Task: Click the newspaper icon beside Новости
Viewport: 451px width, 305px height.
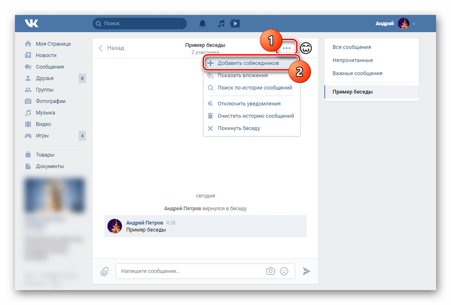Action: coord(28,55)
